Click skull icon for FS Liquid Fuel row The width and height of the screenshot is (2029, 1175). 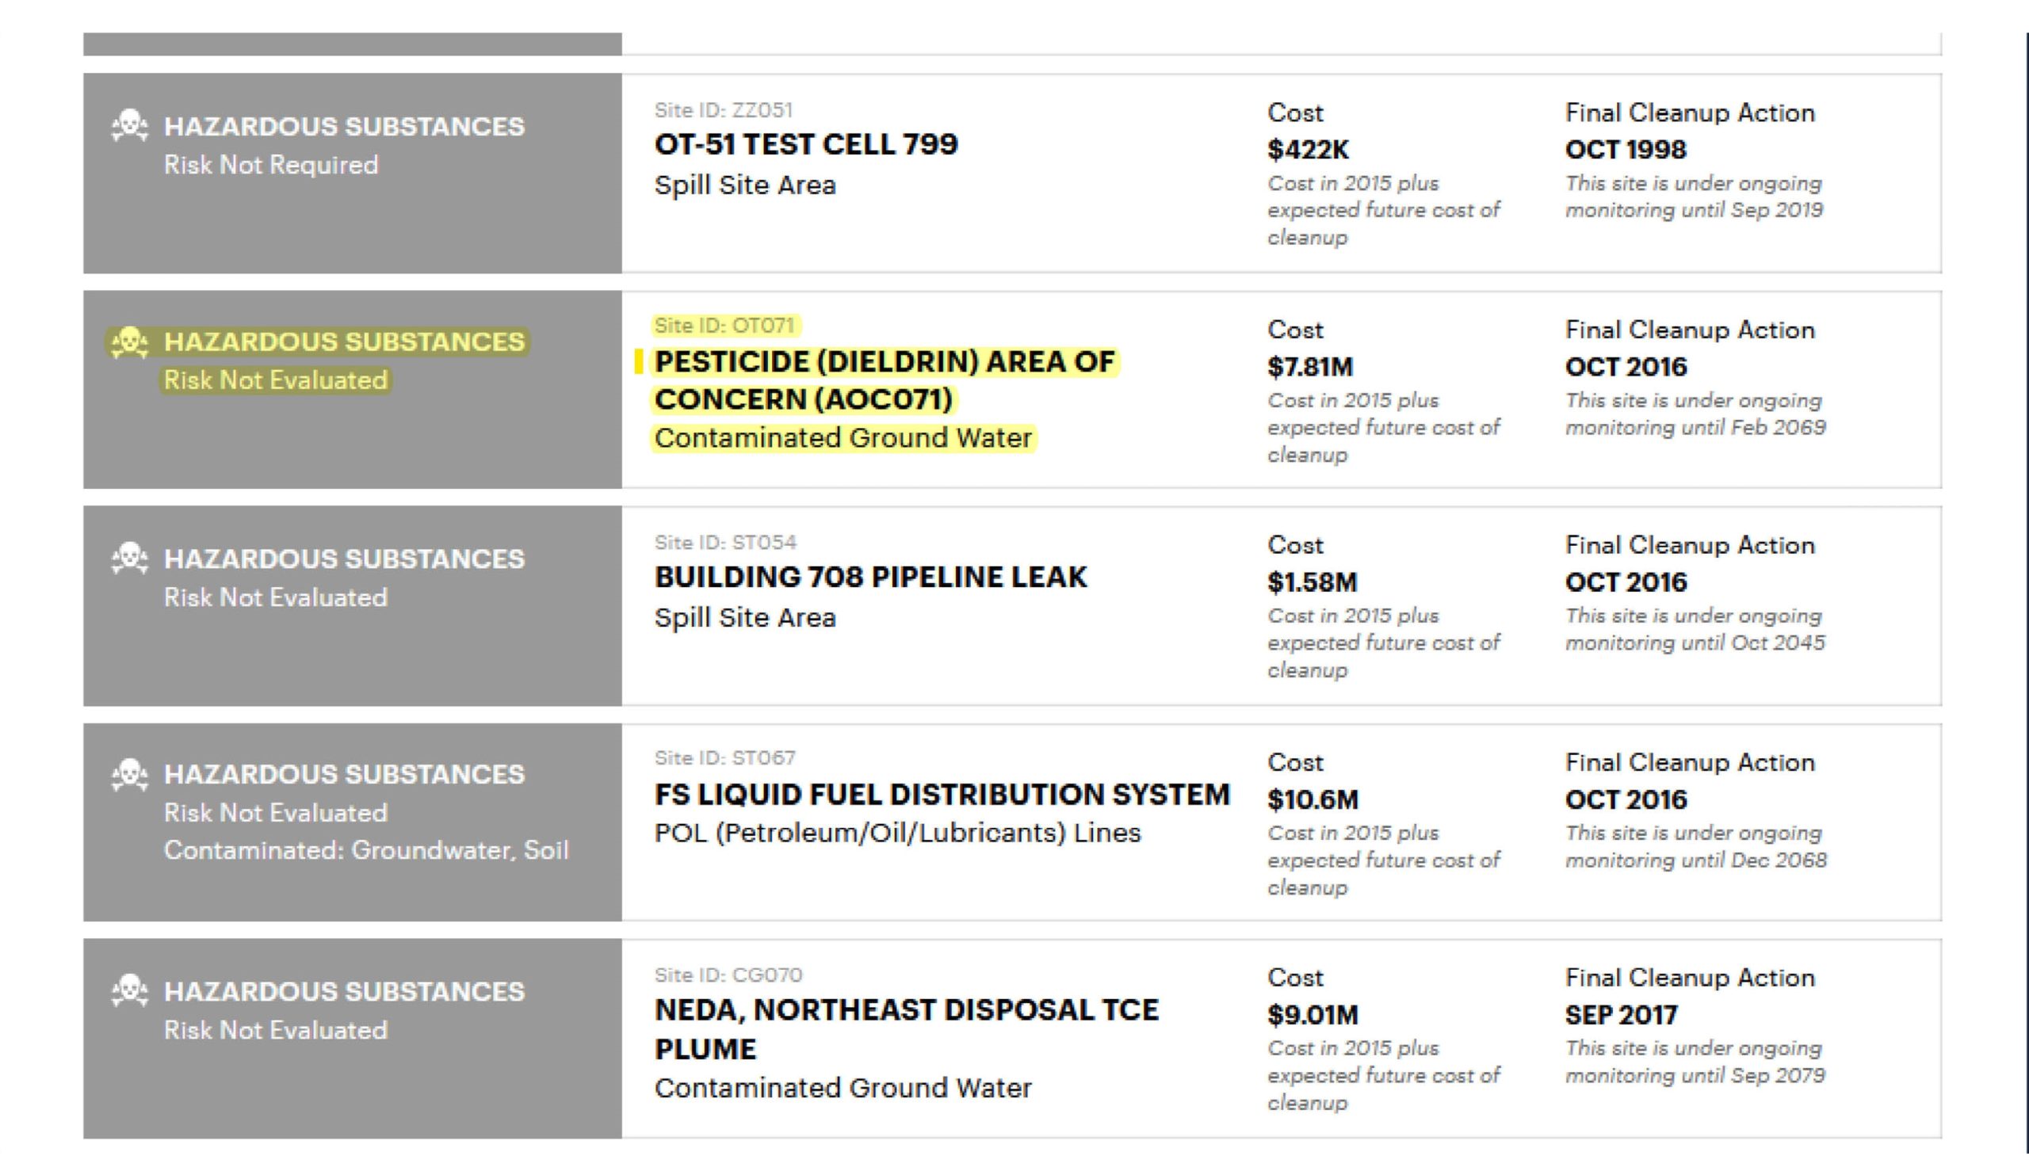pyautogui.click(x=129, y=774)
